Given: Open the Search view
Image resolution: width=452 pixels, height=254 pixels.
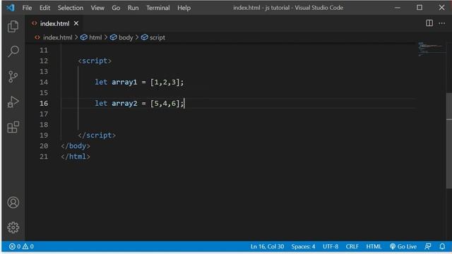Looking at the screenshot, I should coord(13,52).
